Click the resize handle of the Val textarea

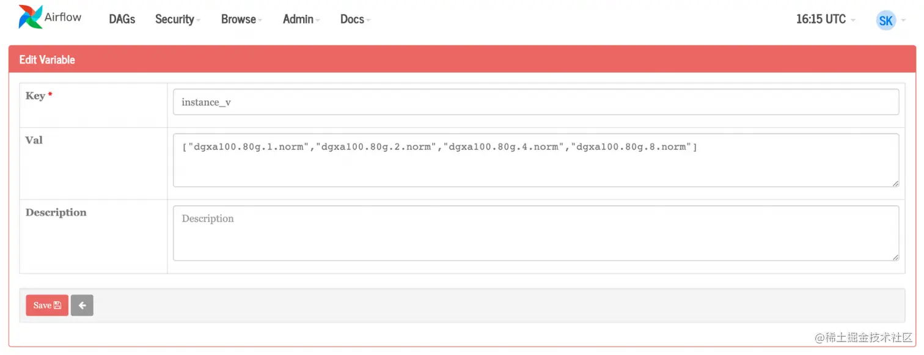895,183
